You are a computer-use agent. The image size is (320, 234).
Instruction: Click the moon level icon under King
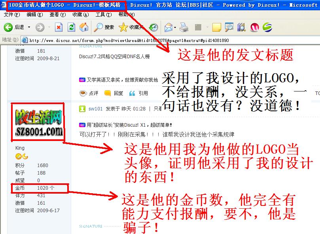point(25,156)
